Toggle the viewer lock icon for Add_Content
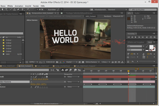The image size is (159, 106). tap(30, 13)
